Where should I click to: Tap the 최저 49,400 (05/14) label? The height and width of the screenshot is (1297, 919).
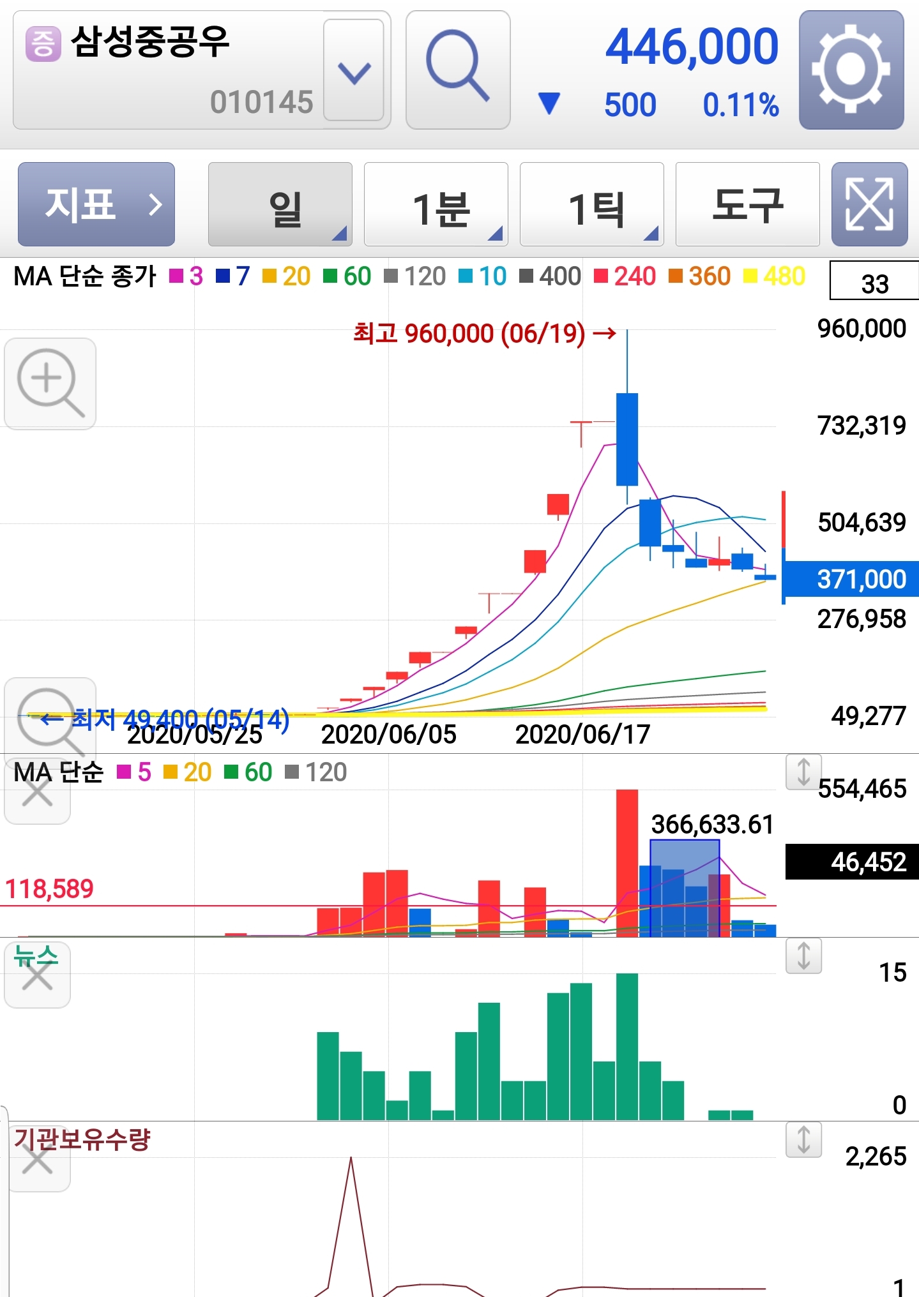tap(165, 719)
